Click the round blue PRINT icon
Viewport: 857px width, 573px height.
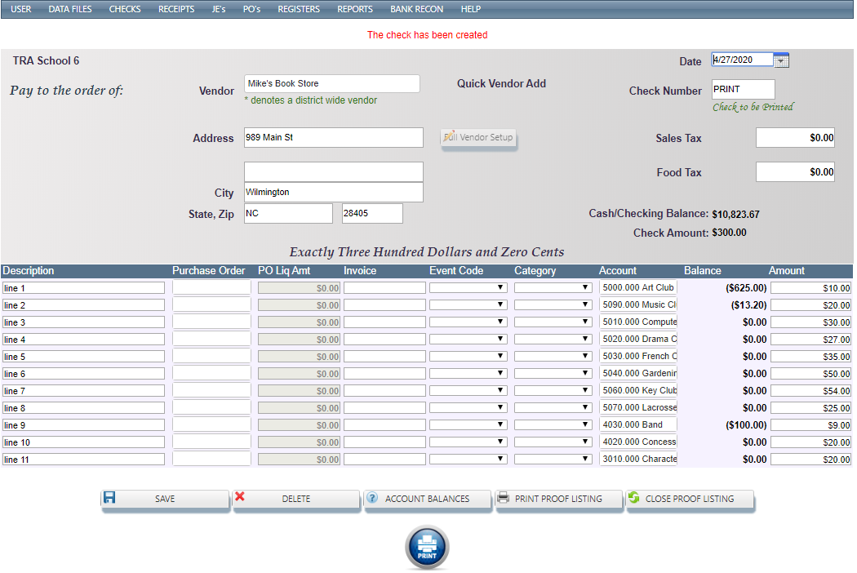point(427,547)
